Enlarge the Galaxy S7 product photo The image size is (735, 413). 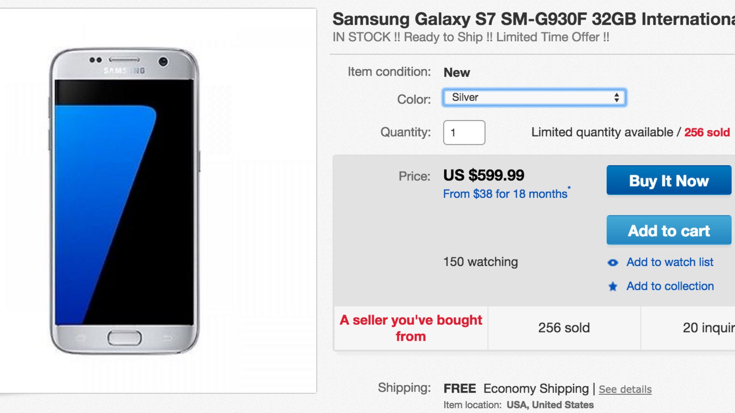tap(124, 201)
